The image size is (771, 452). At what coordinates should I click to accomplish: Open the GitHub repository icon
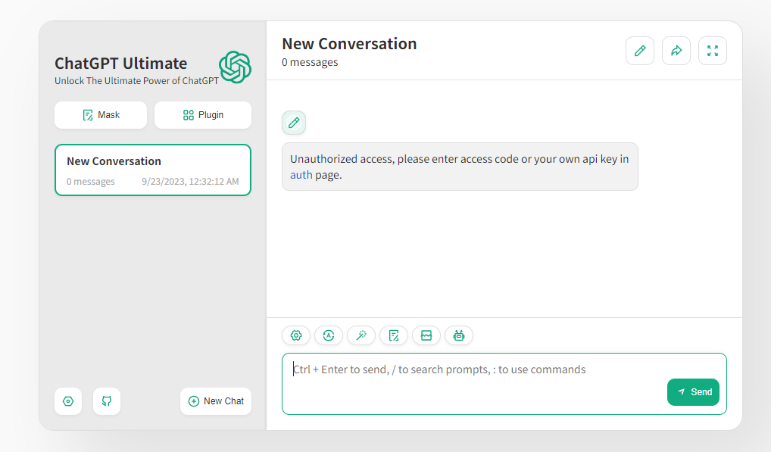point(107,401)
